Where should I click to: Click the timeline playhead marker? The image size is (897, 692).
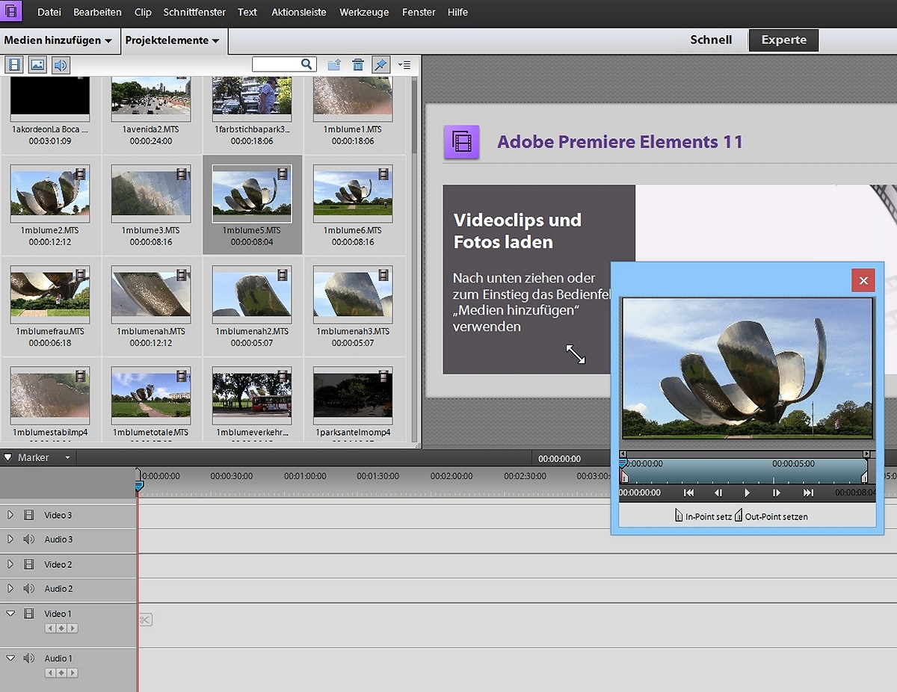click(x=138, y=486)
